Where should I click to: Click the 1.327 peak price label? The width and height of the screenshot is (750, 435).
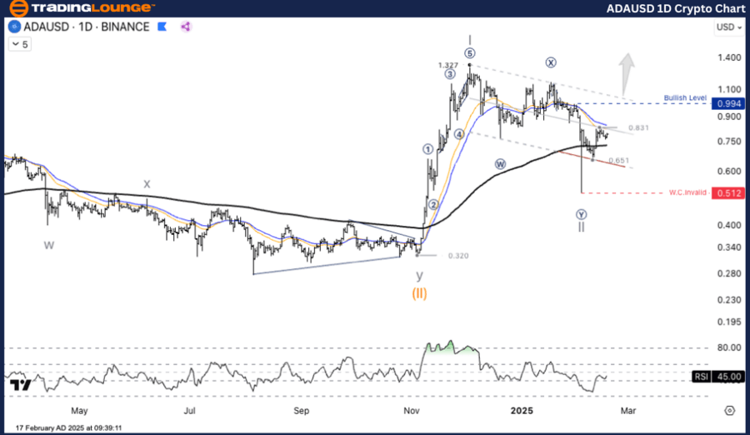point(448,65)
